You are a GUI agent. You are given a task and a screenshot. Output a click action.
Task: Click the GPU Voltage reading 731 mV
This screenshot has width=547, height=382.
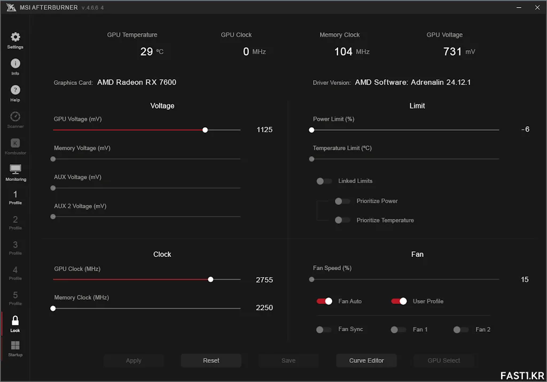point(459,52)
